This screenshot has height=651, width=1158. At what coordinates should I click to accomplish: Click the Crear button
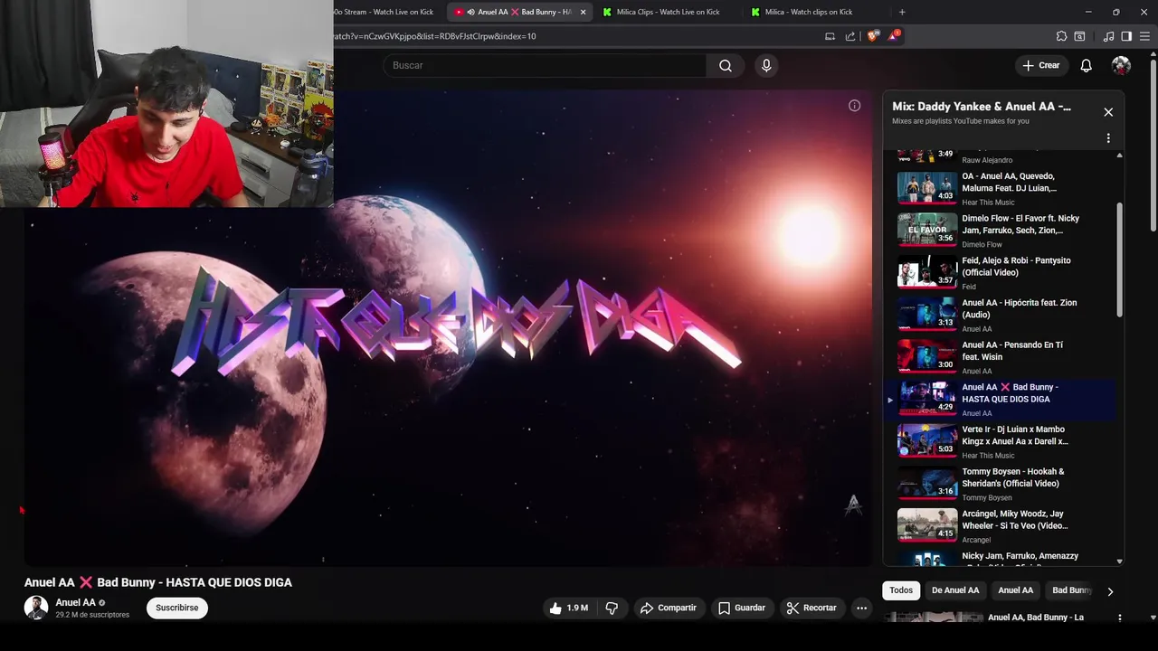click(x=1040, y=65)
